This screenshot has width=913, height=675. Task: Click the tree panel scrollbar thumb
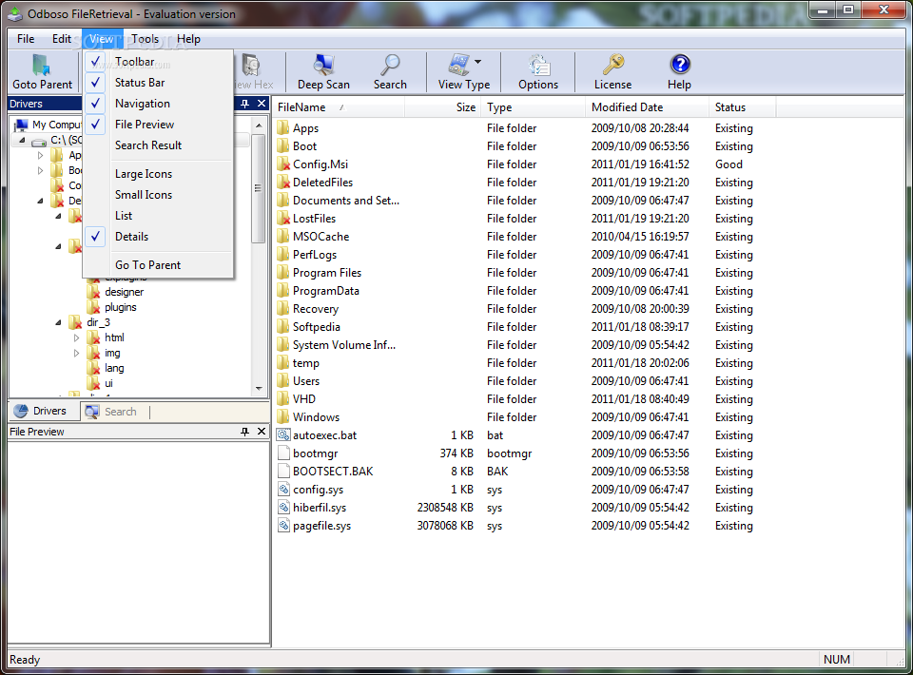click(x=259, y=188)
